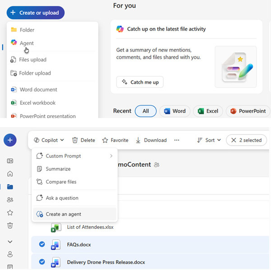This screenshot has height=270, width=271.
Task: Click the Excel workbook icon in menu
Action: (14, 103)
